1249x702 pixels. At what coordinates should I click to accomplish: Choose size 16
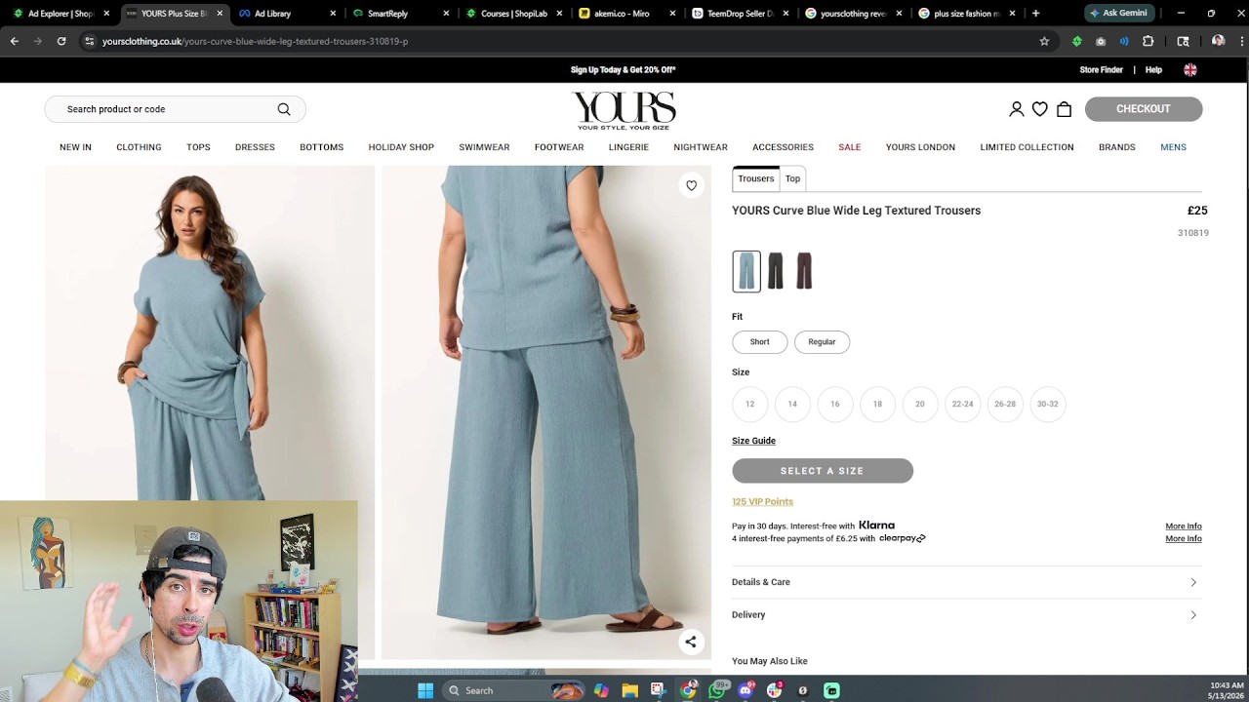coord(835,404)
